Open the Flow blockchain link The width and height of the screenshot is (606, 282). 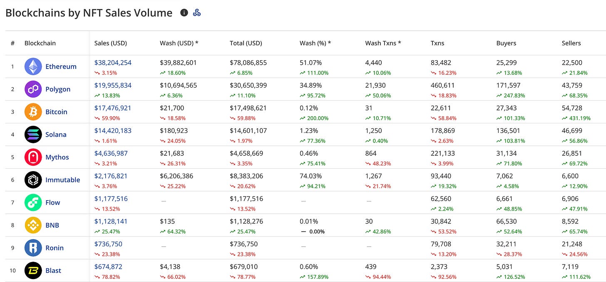coord(52,202)
